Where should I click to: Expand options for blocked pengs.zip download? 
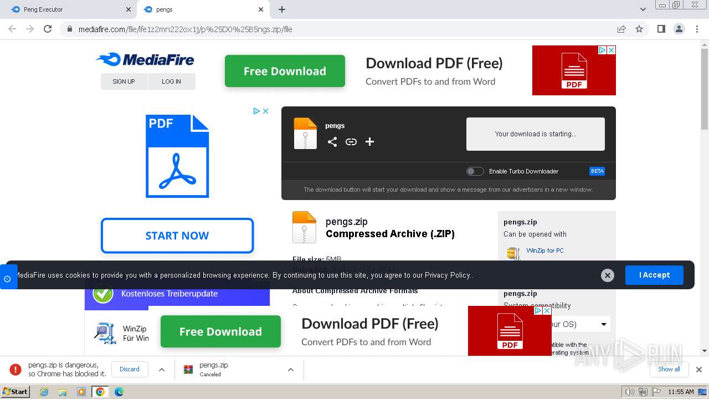[162, 370]
